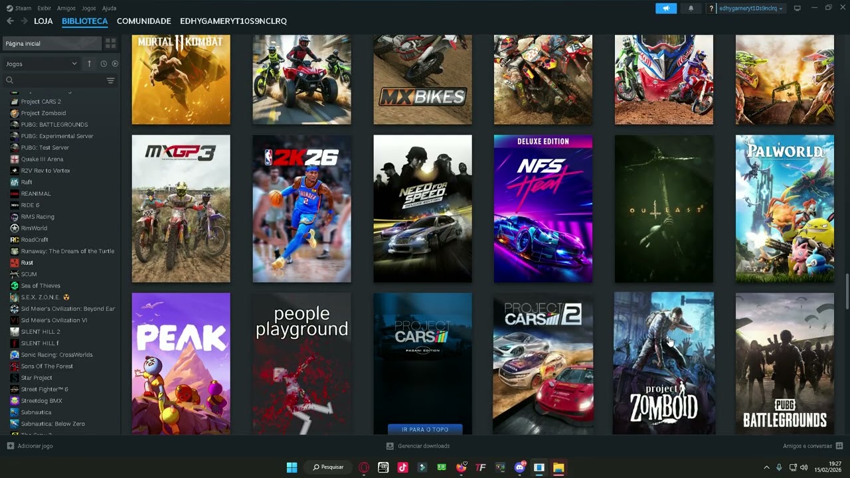Open collections grid view icon
Screen dimensions: 850x478
pyautogui.click(x=110, y=43)
